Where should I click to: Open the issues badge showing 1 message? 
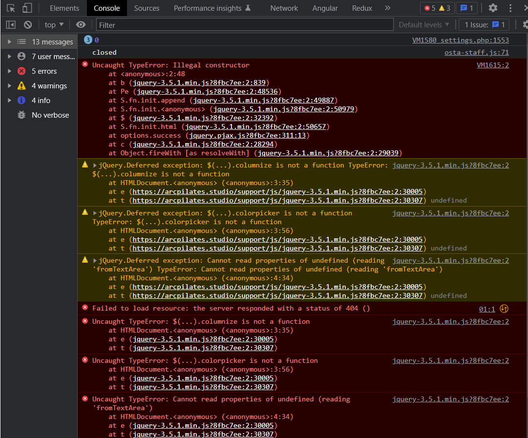[466, 8]
